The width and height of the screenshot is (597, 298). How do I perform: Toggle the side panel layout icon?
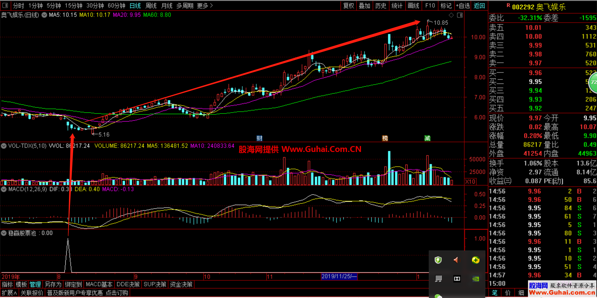[x=460, y=15]
